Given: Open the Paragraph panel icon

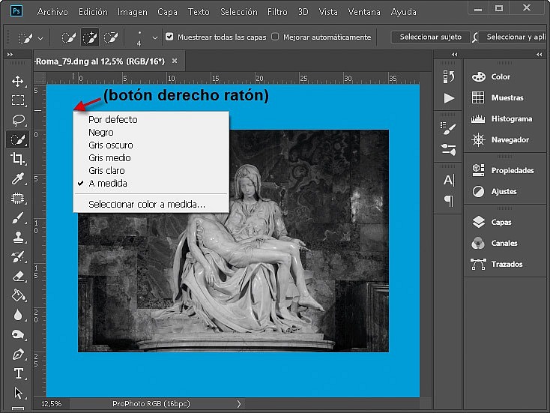Looking at the screenshot, I should tap(449, 200).
